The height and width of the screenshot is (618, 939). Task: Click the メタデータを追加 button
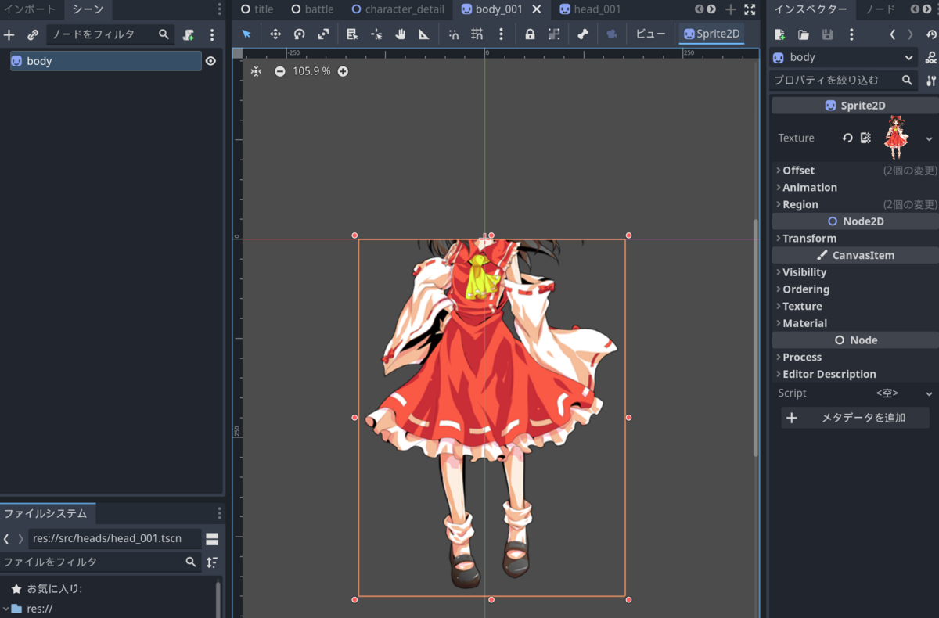[855, 418]
